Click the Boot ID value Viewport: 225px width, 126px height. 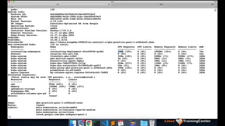tap(76, 19)
